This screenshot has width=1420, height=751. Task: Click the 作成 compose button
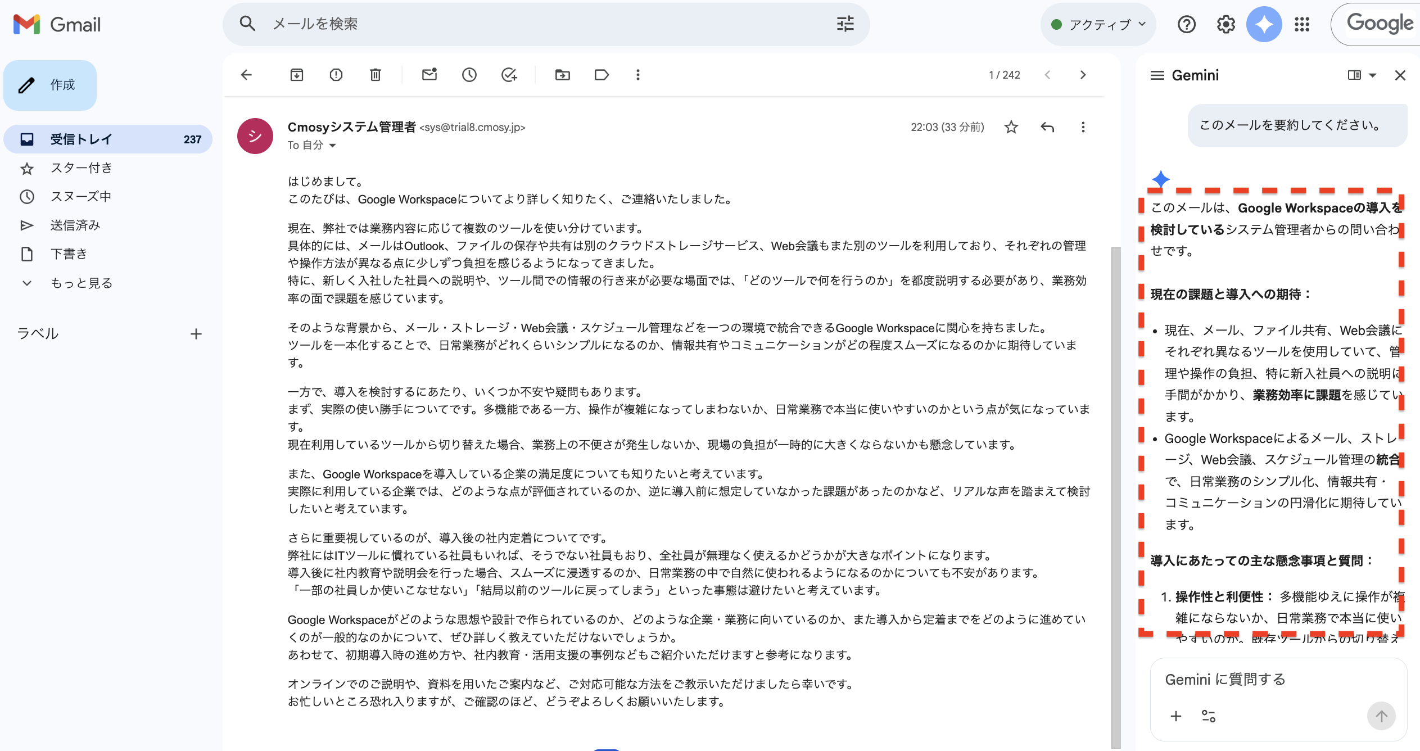point(50,85)
